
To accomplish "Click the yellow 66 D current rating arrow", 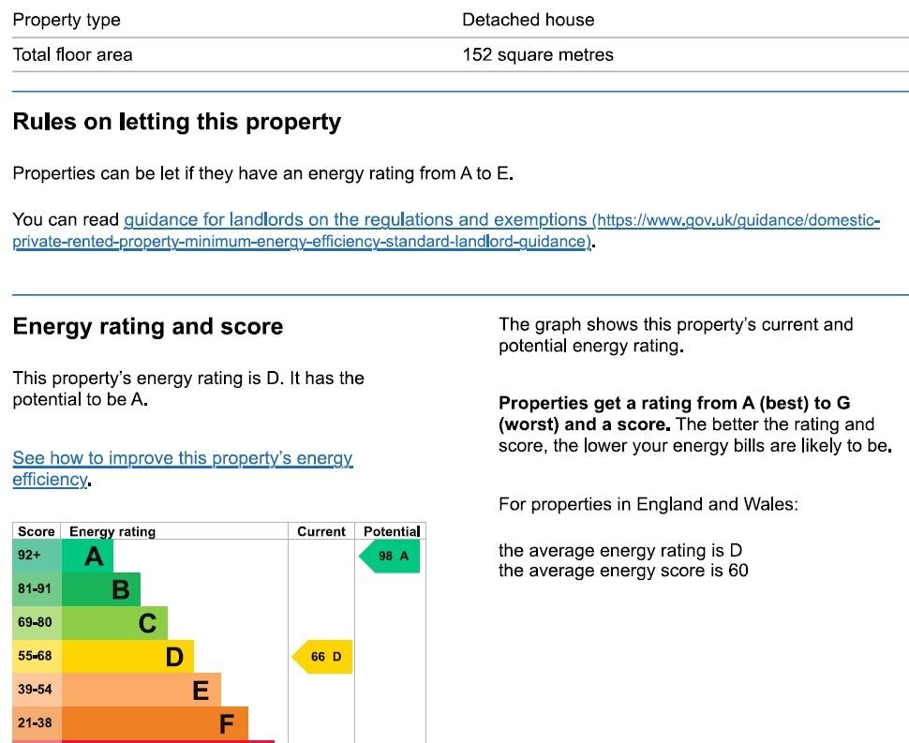I will pos(321,657).
